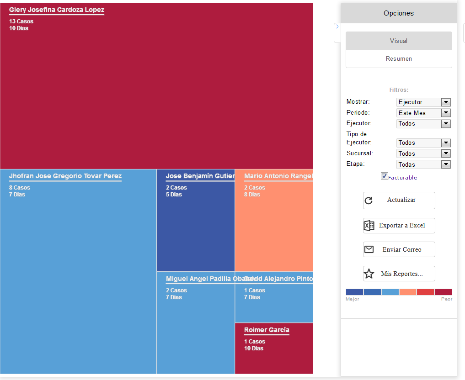465x380 pixels.
Task: Switch to the Visual tab
Action: tap(399, 41)
